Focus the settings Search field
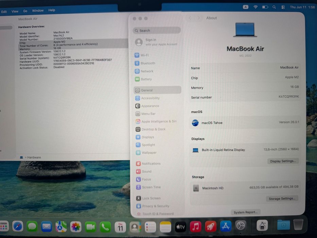The image size is (317, 238). pyautogui.click(x=157, y=31)
